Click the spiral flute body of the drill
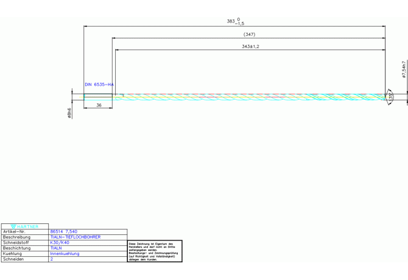 [250, 96]
